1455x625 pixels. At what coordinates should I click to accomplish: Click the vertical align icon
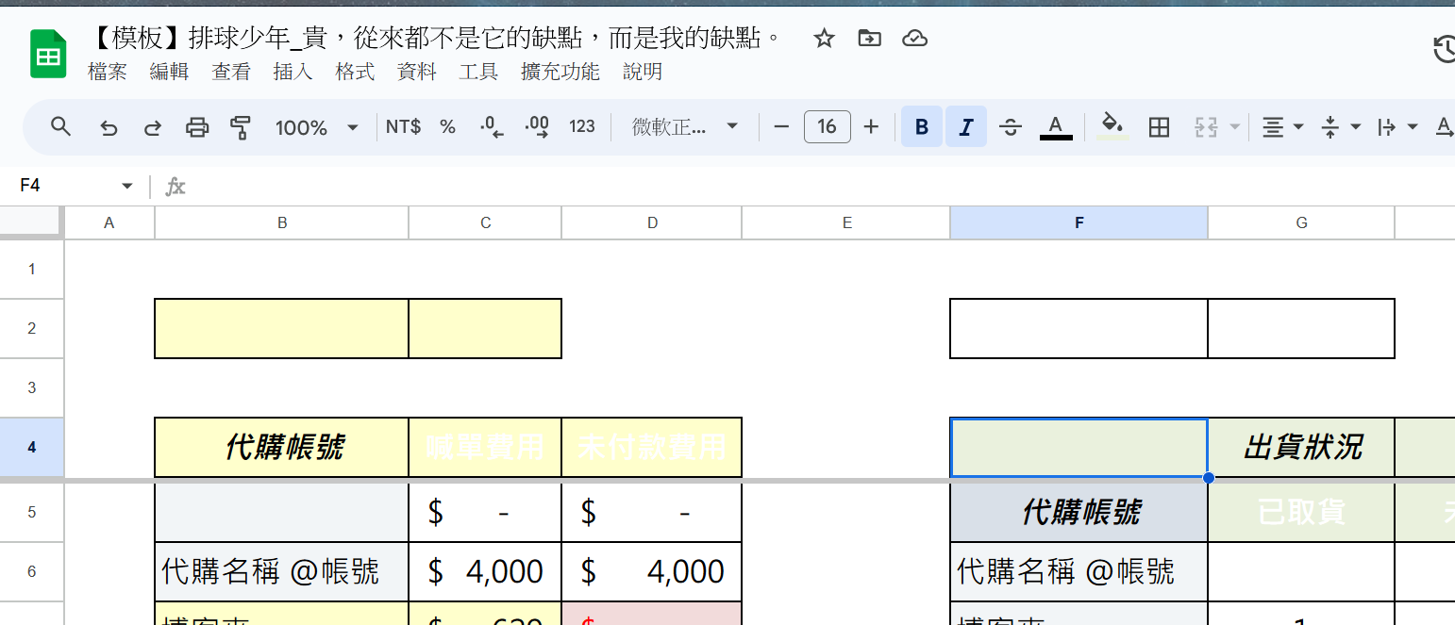tap(1330, 127)
